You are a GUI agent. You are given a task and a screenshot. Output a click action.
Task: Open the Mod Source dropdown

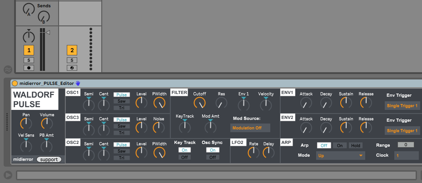pyautogui.click(x=250, y=128)
